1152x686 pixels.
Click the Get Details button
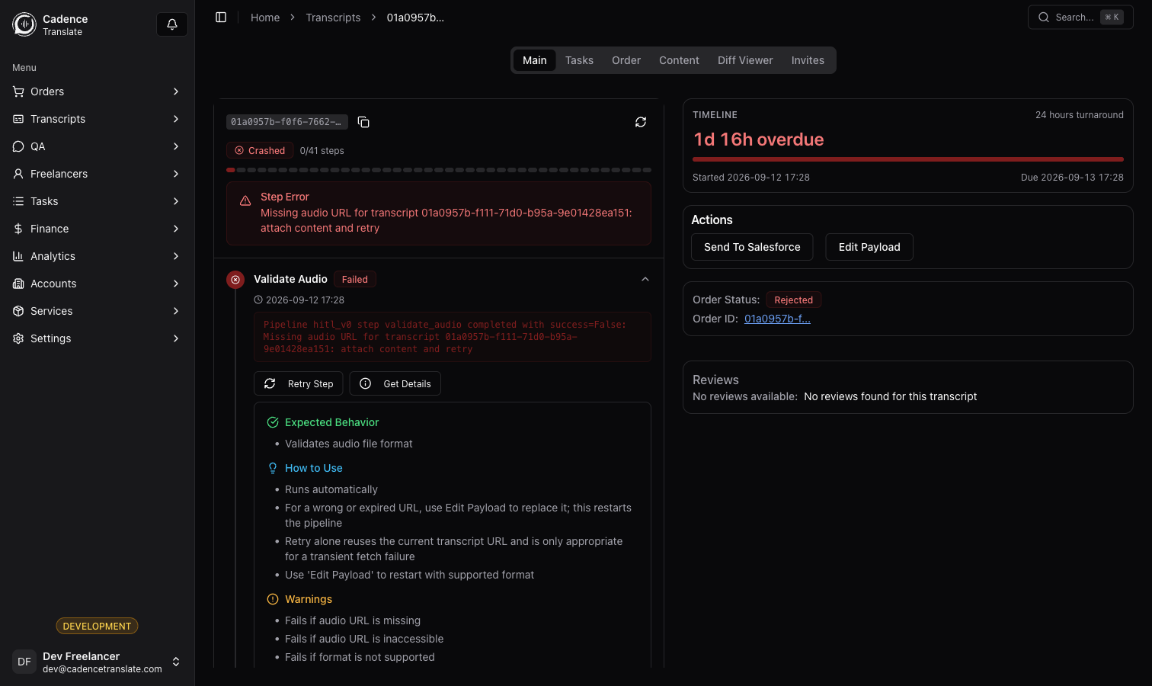395,383
